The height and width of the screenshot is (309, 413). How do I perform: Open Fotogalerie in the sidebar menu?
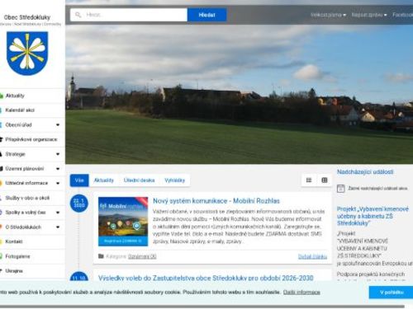(x=17, y=256)
